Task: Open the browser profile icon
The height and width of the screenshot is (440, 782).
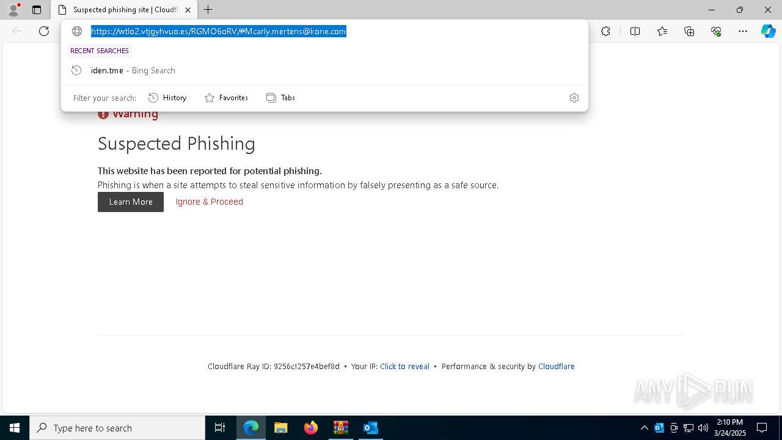Action: pos(13,10)
